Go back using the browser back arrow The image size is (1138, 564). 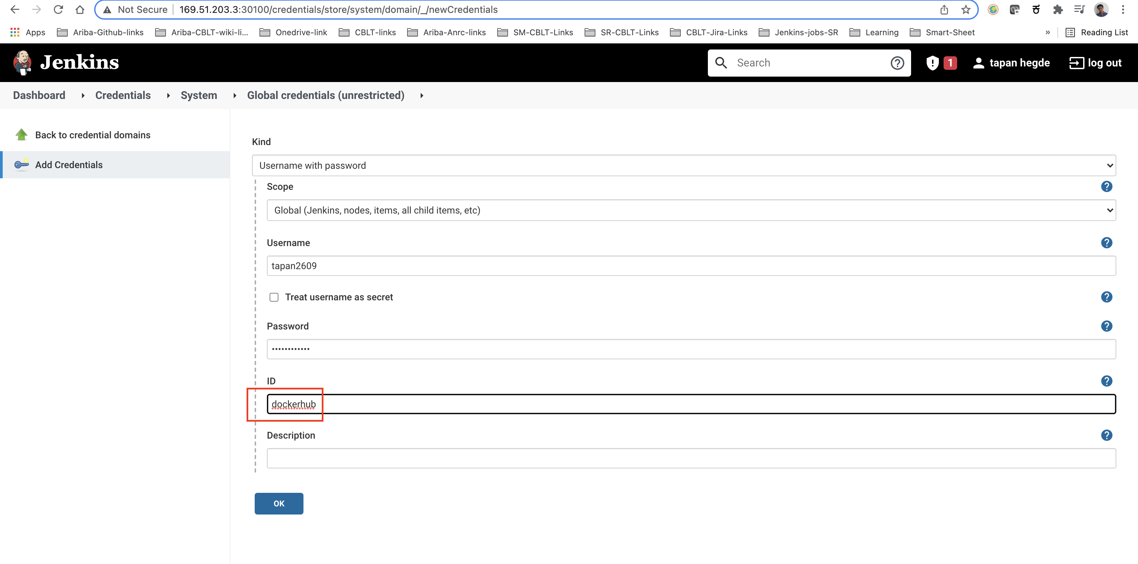tap(15, 9)
